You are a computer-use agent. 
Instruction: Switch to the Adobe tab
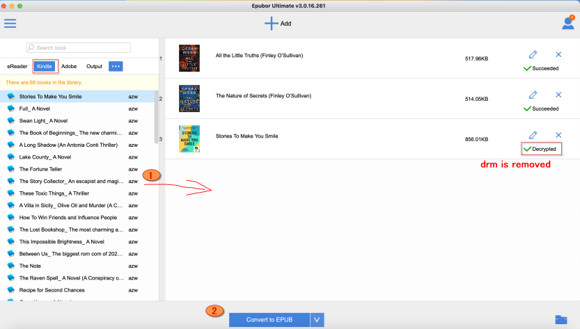(69, 66)
